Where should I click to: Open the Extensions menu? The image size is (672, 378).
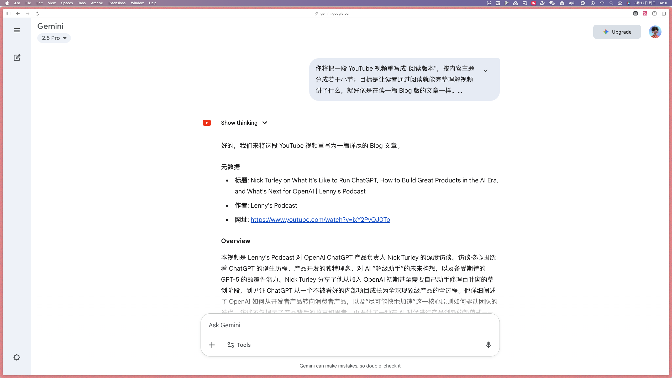pyautogui.click(x=117, y=3)
